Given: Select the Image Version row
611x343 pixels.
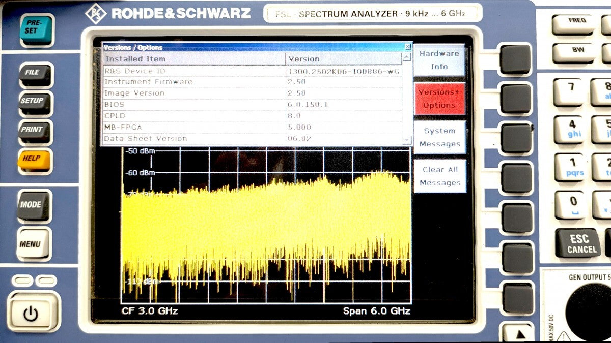Looking at the screenshot, I should (x=252, y=93).
